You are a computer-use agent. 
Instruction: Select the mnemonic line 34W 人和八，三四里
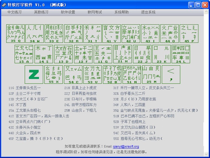(x=129, y=105)
